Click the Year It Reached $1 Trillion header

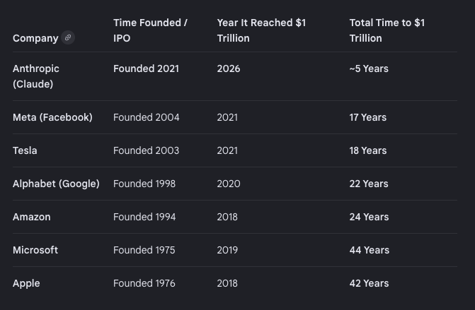(261, 30)
